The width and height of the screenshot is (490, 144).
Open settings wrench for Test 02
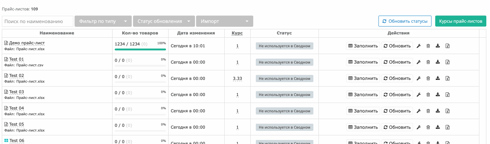419,78
